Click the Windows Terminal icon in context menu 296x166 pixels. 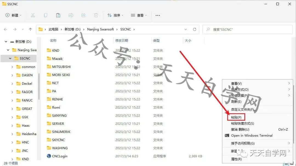coord(227,135)
